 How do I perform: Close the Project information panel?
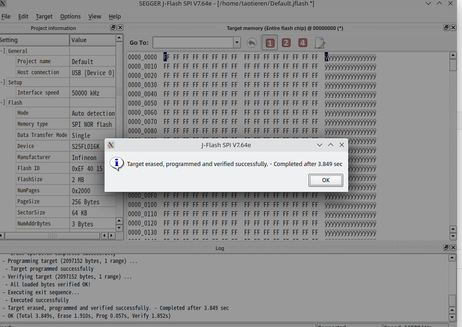(120, 28)
